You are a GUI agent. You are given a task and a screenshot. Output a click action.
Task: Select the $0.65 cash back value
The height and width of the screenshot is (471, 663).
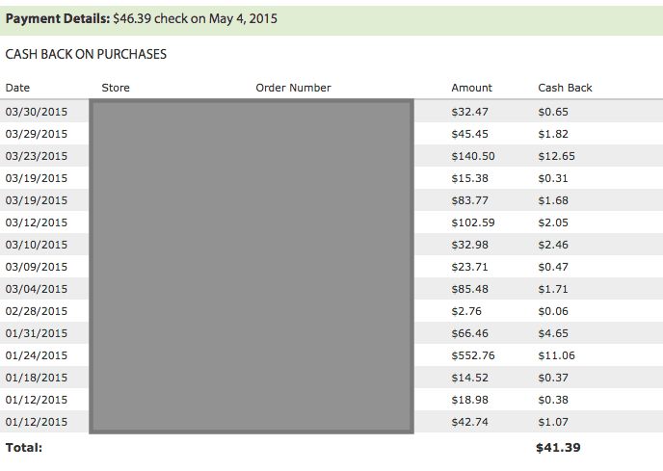tap(553, 112)
